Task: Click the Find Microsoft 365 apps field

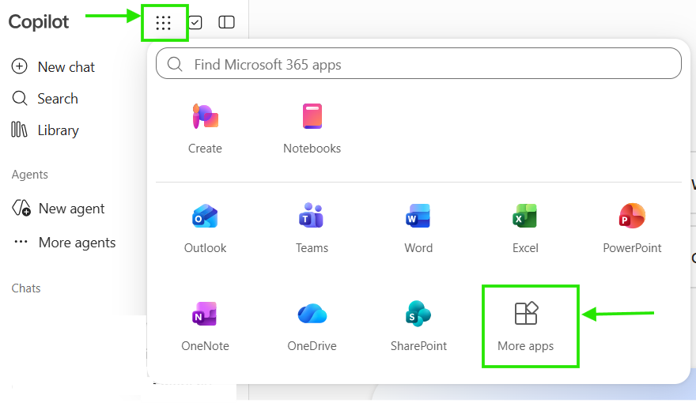Action: tap(418, 64)
